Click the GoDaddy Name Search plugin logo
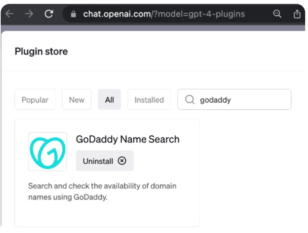This screenshot has width=308, height=233. 48,151
